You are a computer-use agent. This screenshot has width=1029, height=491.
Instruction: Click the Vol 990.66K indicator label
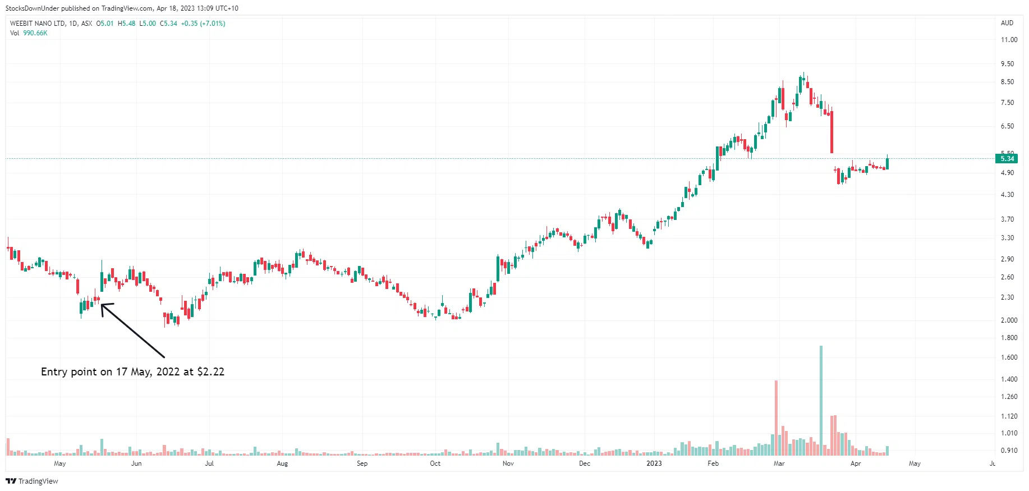tap(29, 33)
